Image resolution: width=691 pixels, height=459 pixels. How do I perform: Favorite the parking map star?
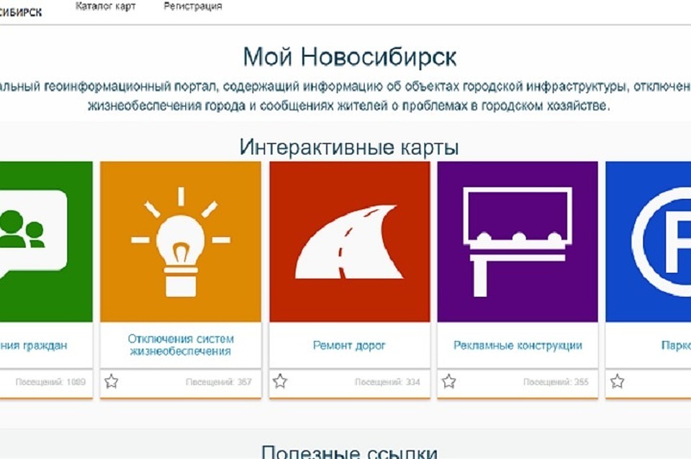(x=618, y=381)
